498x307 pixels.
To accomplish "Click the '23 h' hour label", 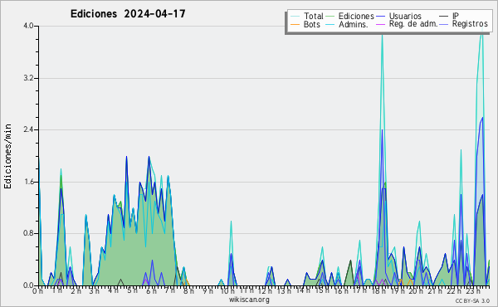I will pyautogui.click(x=472, y=291).
